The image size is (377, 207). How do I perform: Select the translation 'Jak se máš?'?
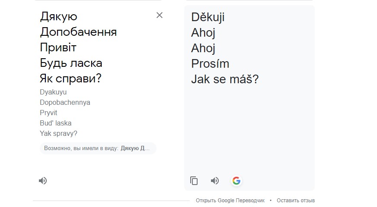[x=225, y=79]
